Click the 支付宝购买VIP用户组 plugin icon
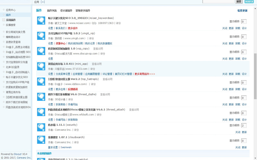 tap(41, 36)
